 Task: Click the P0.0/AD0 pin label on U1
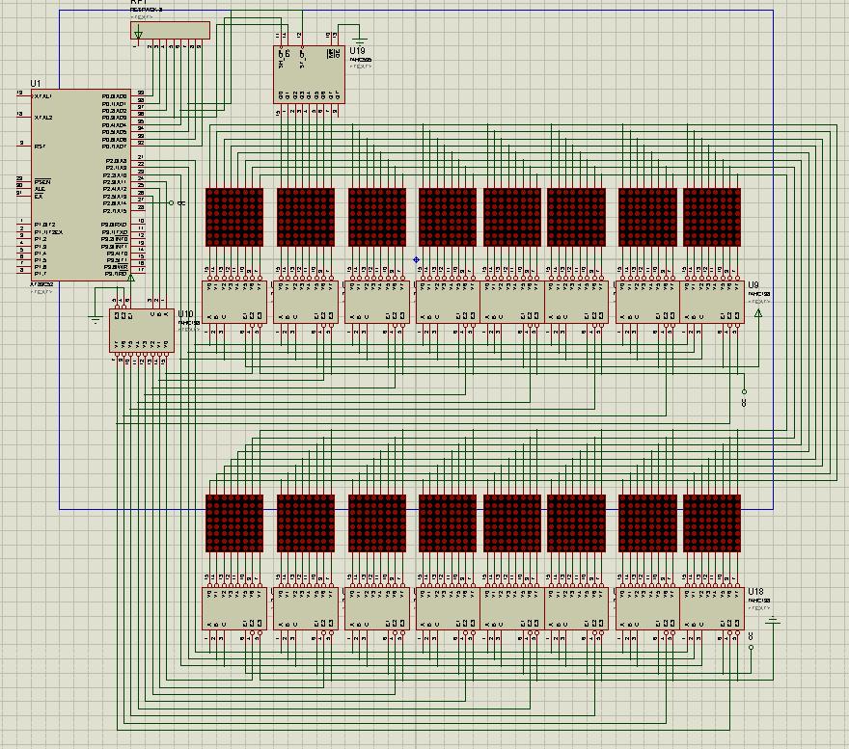[114, 96]
